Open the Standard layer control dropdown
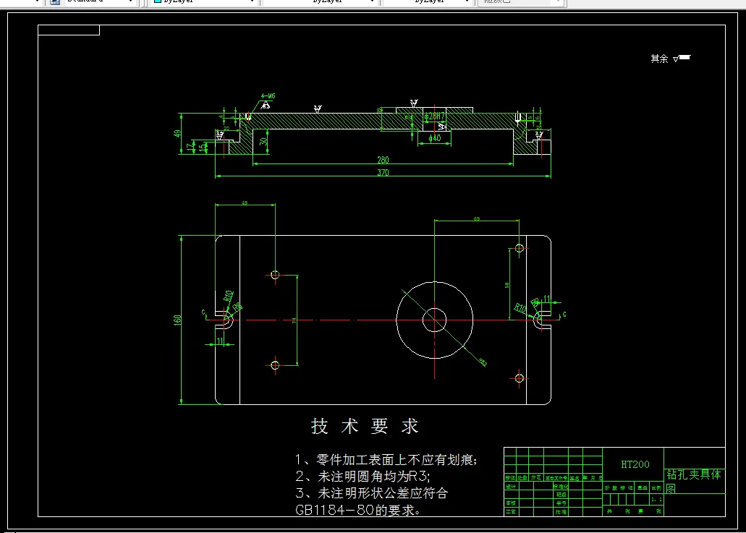 click(x=132, y=2)
